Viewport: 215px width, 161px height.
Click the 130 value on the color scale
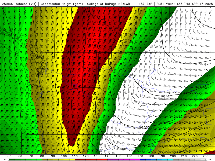click(97, 156)
